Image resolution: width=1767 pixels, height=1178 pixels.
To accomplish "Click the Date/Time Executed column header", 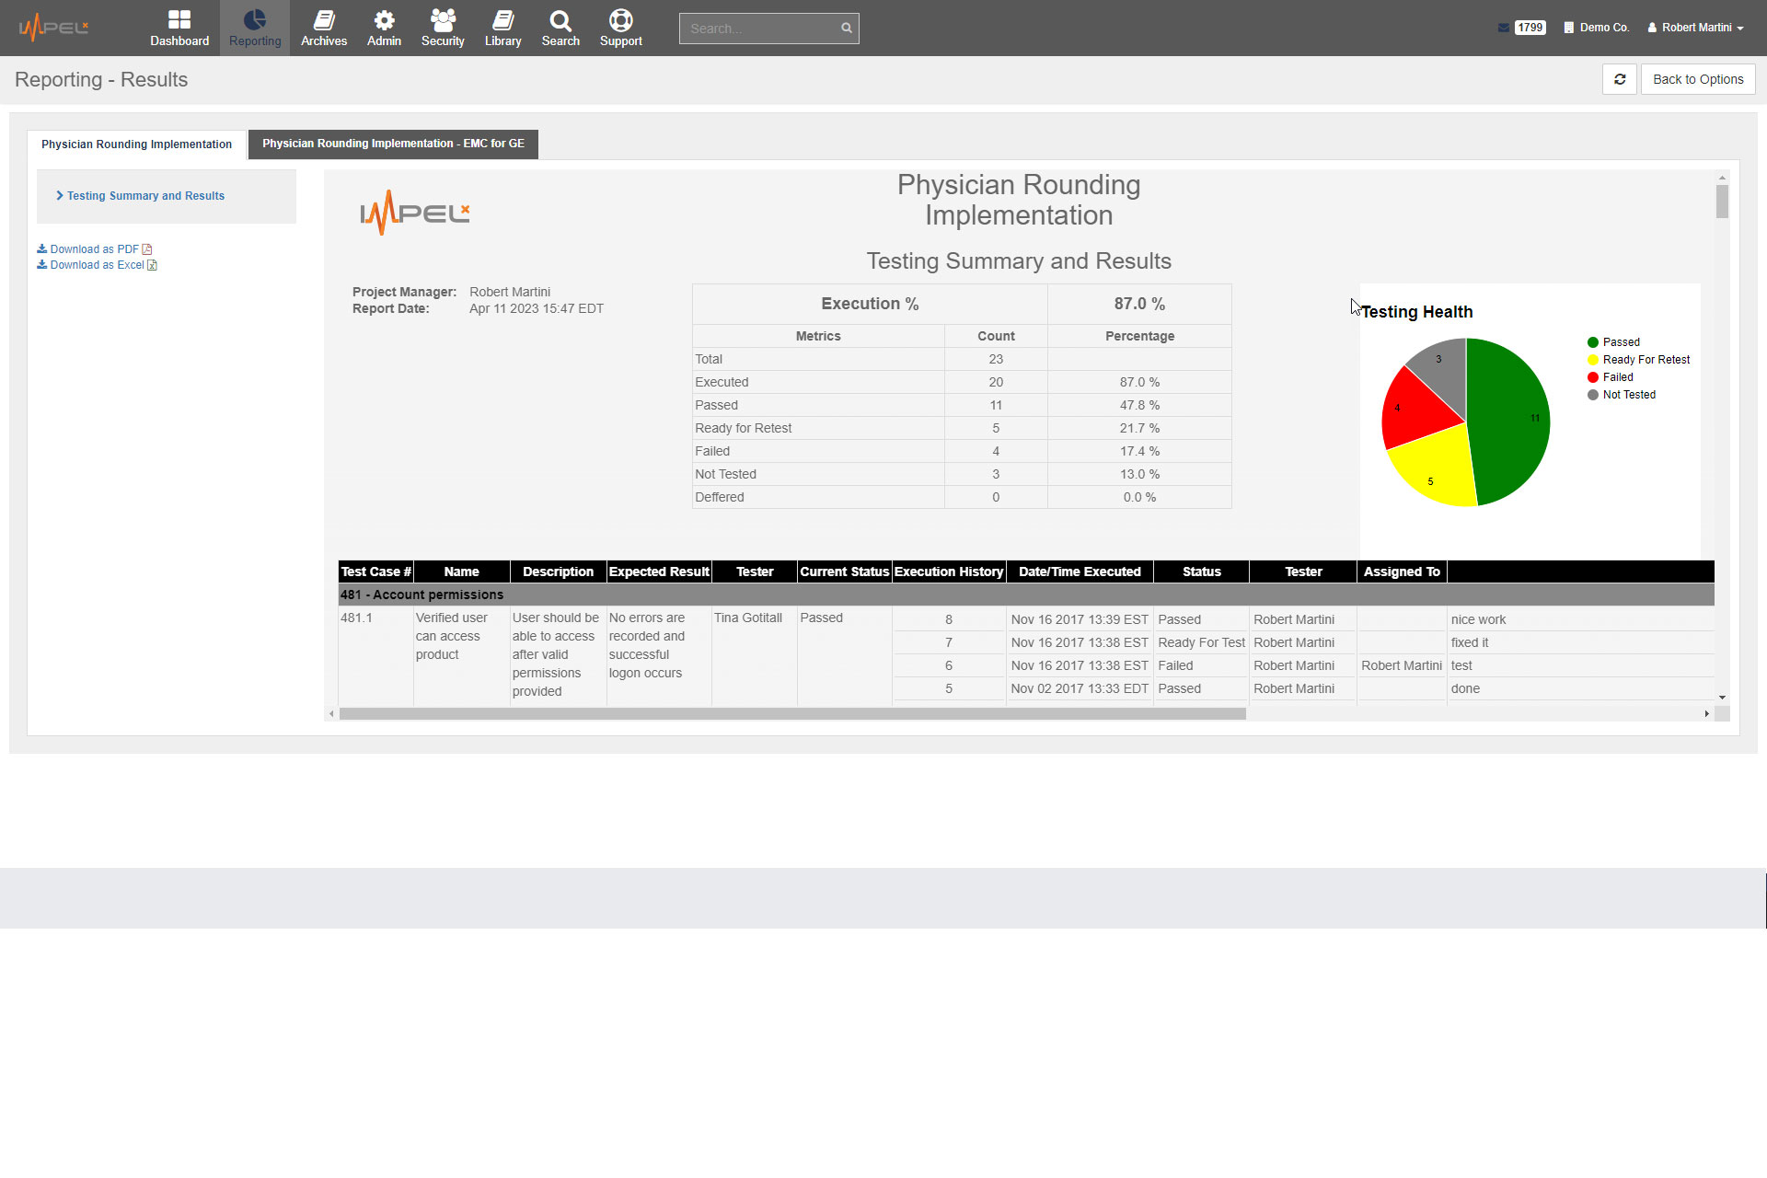I will pyautogui.click(x=1080, y=572).
